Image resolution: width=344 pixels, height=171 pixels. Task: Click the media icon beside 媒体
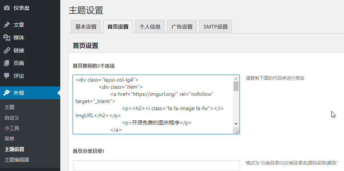7,38
